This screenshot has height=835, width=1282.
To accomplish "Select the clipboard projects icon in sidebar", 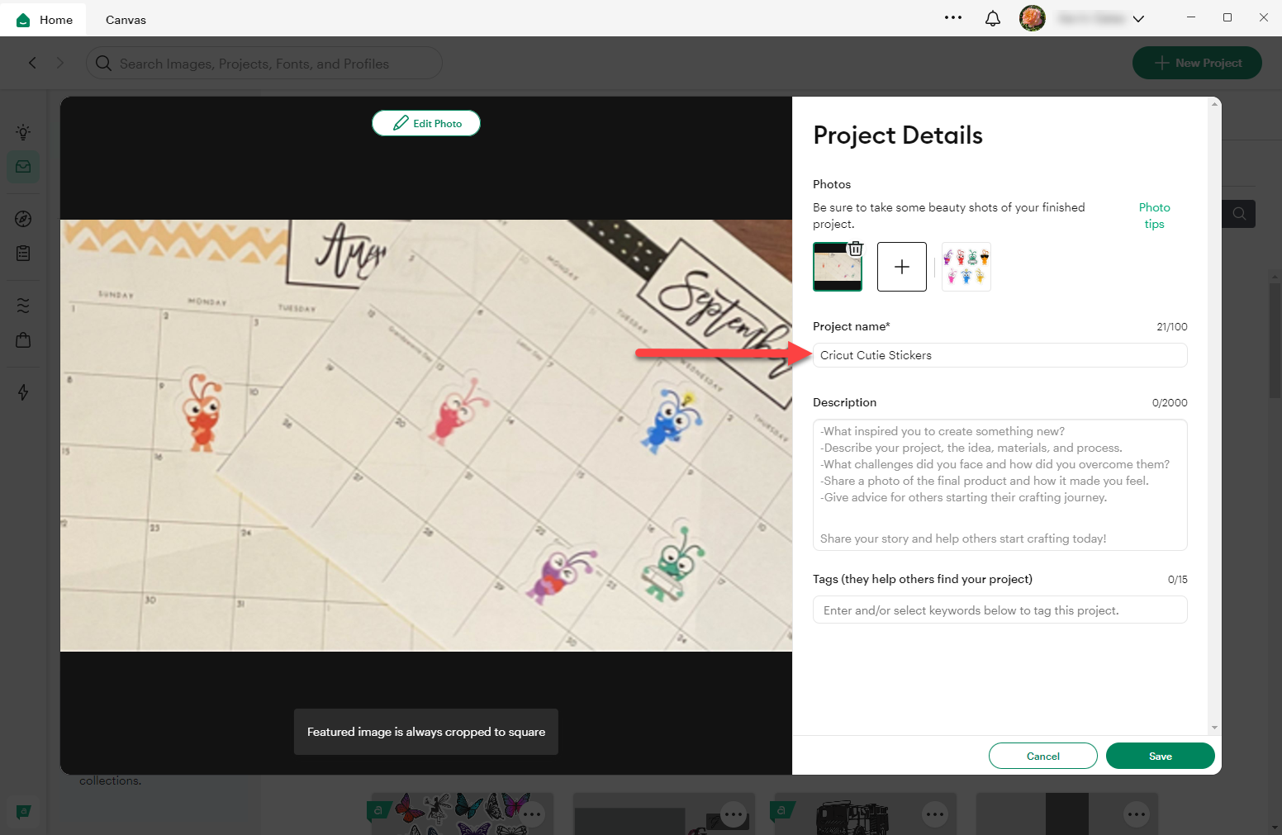I will click(22, 253).
